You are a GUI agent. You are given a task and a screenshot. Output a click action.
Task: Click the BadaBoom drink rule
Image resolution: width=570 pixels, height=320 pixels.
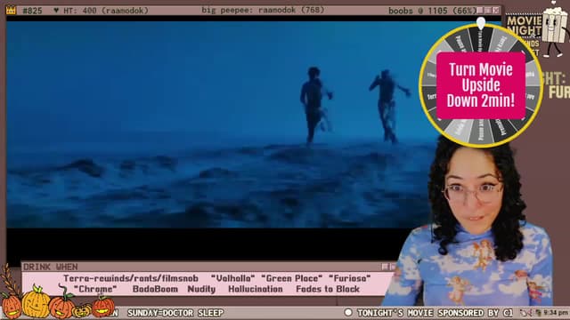coord(155,289)
